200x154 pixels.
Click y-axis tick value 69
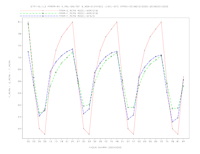(19, 69)
